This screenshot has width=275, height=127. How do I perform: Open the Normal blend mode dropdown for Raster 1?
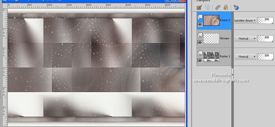pyautogui.click(x=245, y=57)
